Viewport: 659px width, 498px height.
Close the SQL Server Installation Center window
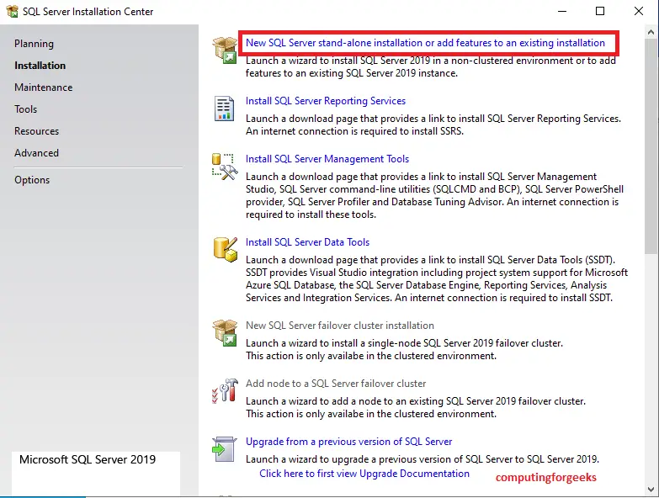coord(639,11)
